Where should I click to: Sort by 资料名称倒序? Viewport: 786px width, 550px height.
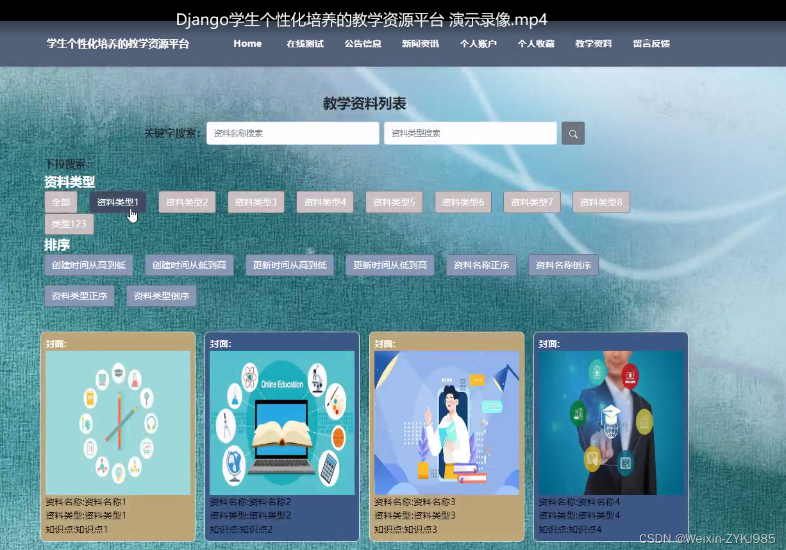point(564,265)
